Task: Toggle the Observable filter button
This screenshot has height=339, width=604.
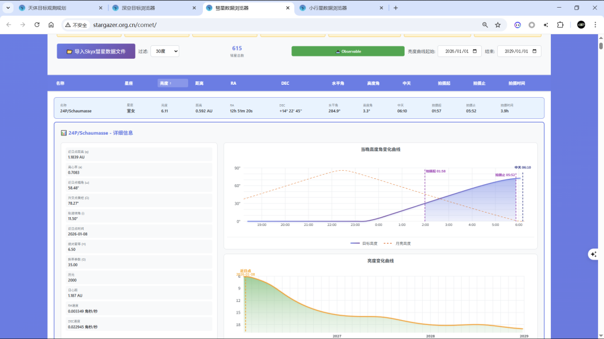Action: tap(347, 51)
